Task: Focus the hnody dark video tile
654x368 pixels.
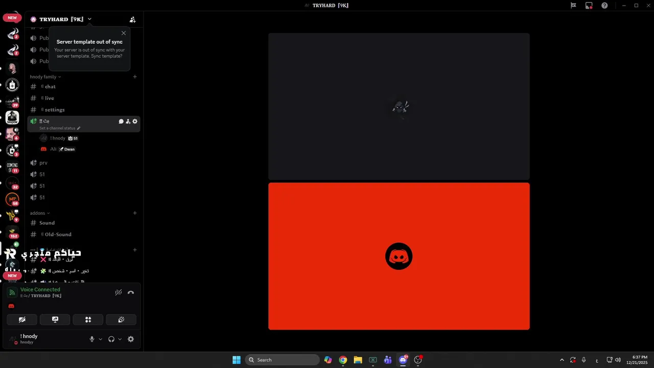Action: pyautogui.click(x=399, y=106)
